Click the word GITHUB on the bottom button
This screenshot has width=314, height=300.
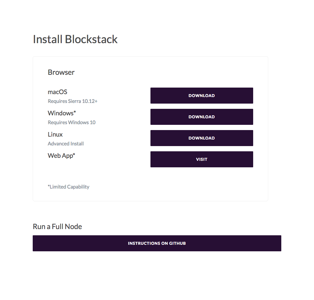point(177,243)
